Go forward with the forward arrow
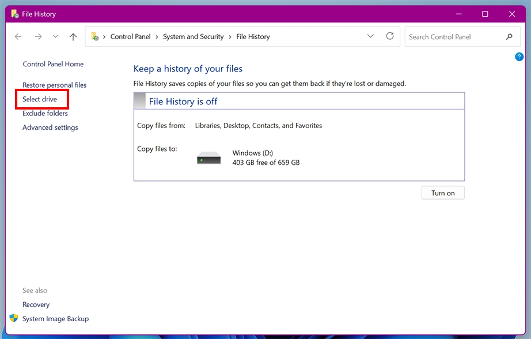The image size is (531, 339). [38, 37]
